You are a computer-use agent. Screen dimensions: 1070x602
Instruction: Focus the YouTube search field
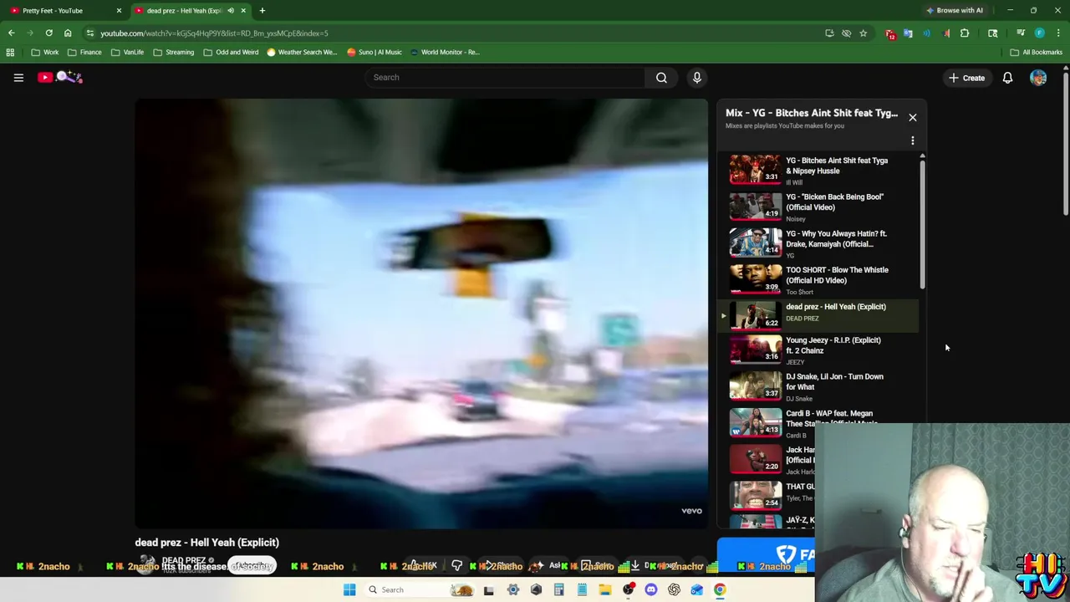504,78
